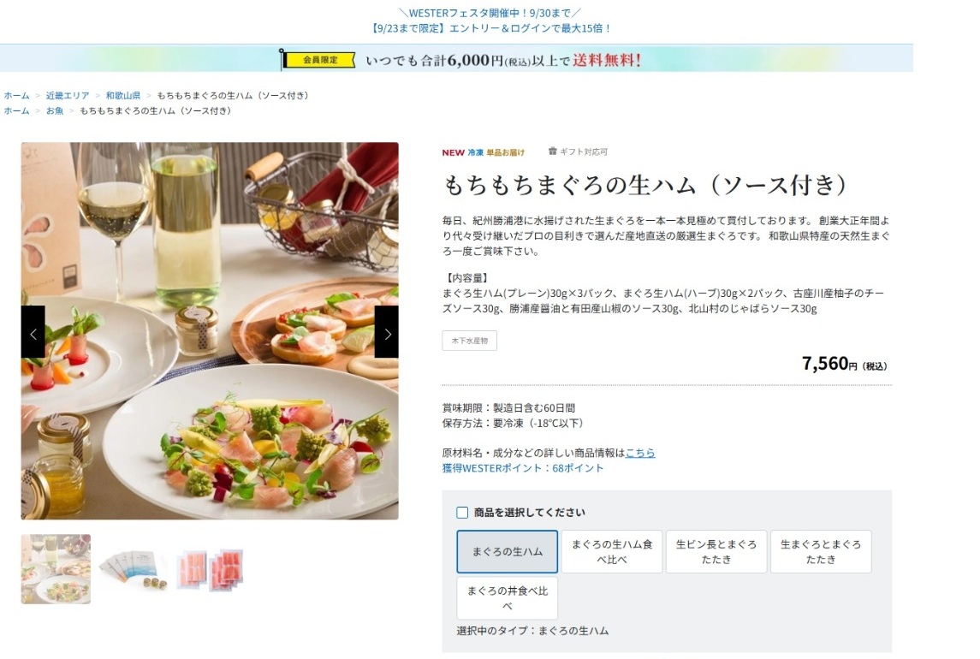The width and height of the screenshot is (980, 659).
Task: Click the gift icon beside ギフト対応可
Action: 553,151
